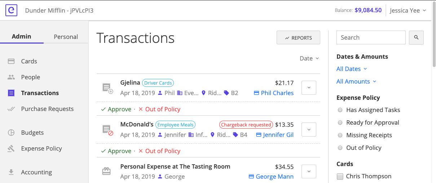Open the Date sort dropdown
Image resolution: width=436 pixels, height=183 pixels.
pos(309,58)
